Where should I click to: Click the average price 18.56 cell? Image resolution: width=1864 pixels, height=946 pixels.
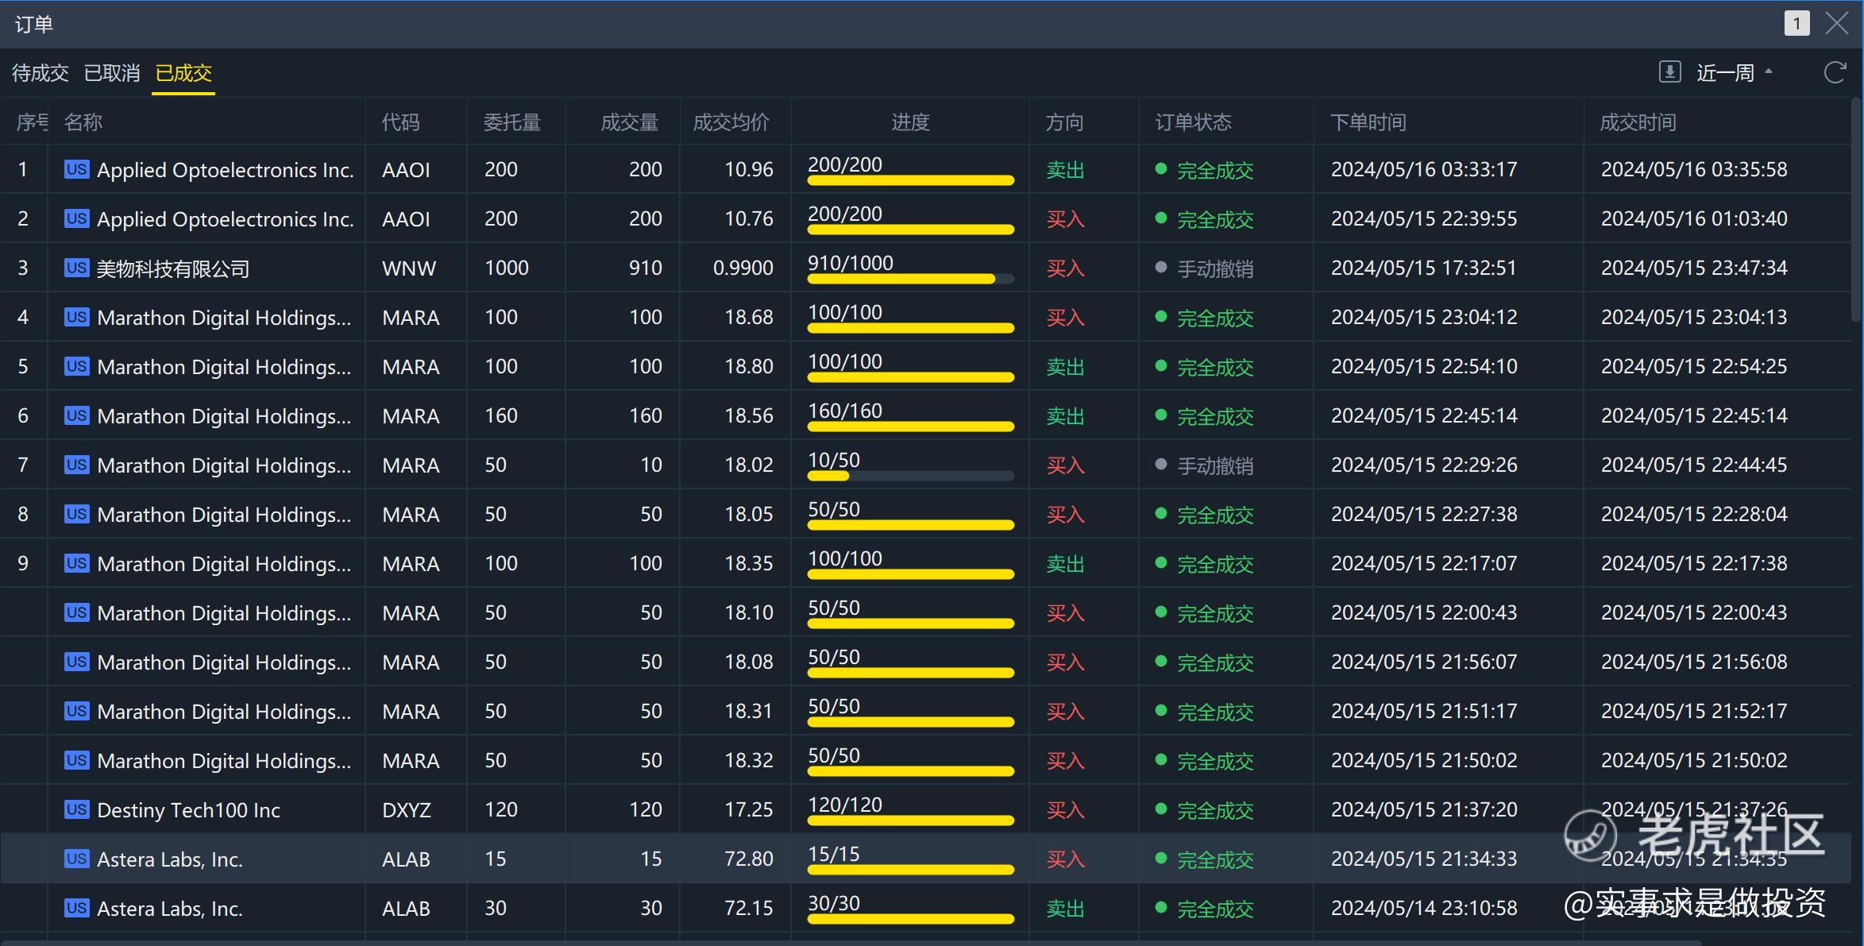pos(749,415)
